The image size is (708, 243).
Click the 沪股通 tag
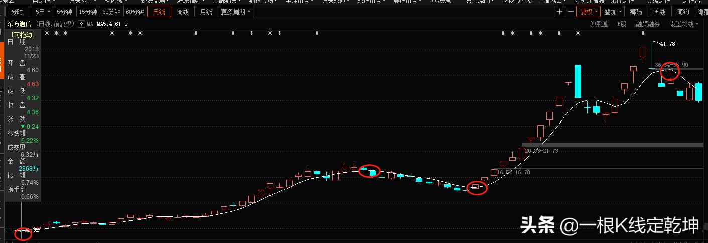click(x=599, y=24)
